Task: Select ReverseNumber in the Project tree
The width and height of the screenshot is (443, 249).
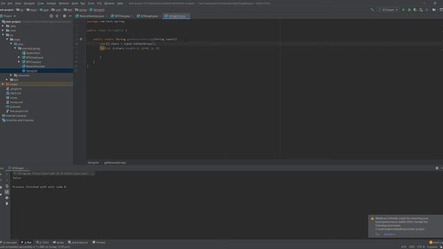Action: coord(35,66)
